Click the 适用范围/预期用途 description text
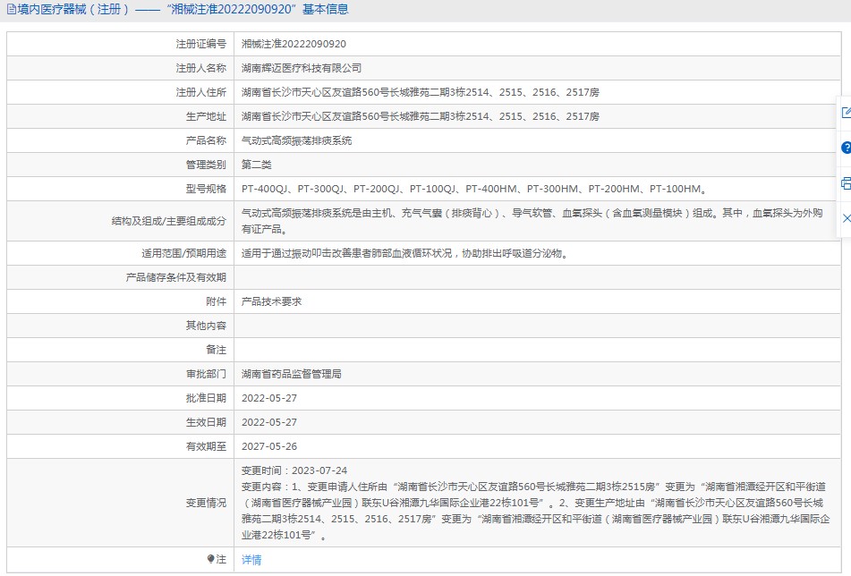 (406, 253)
